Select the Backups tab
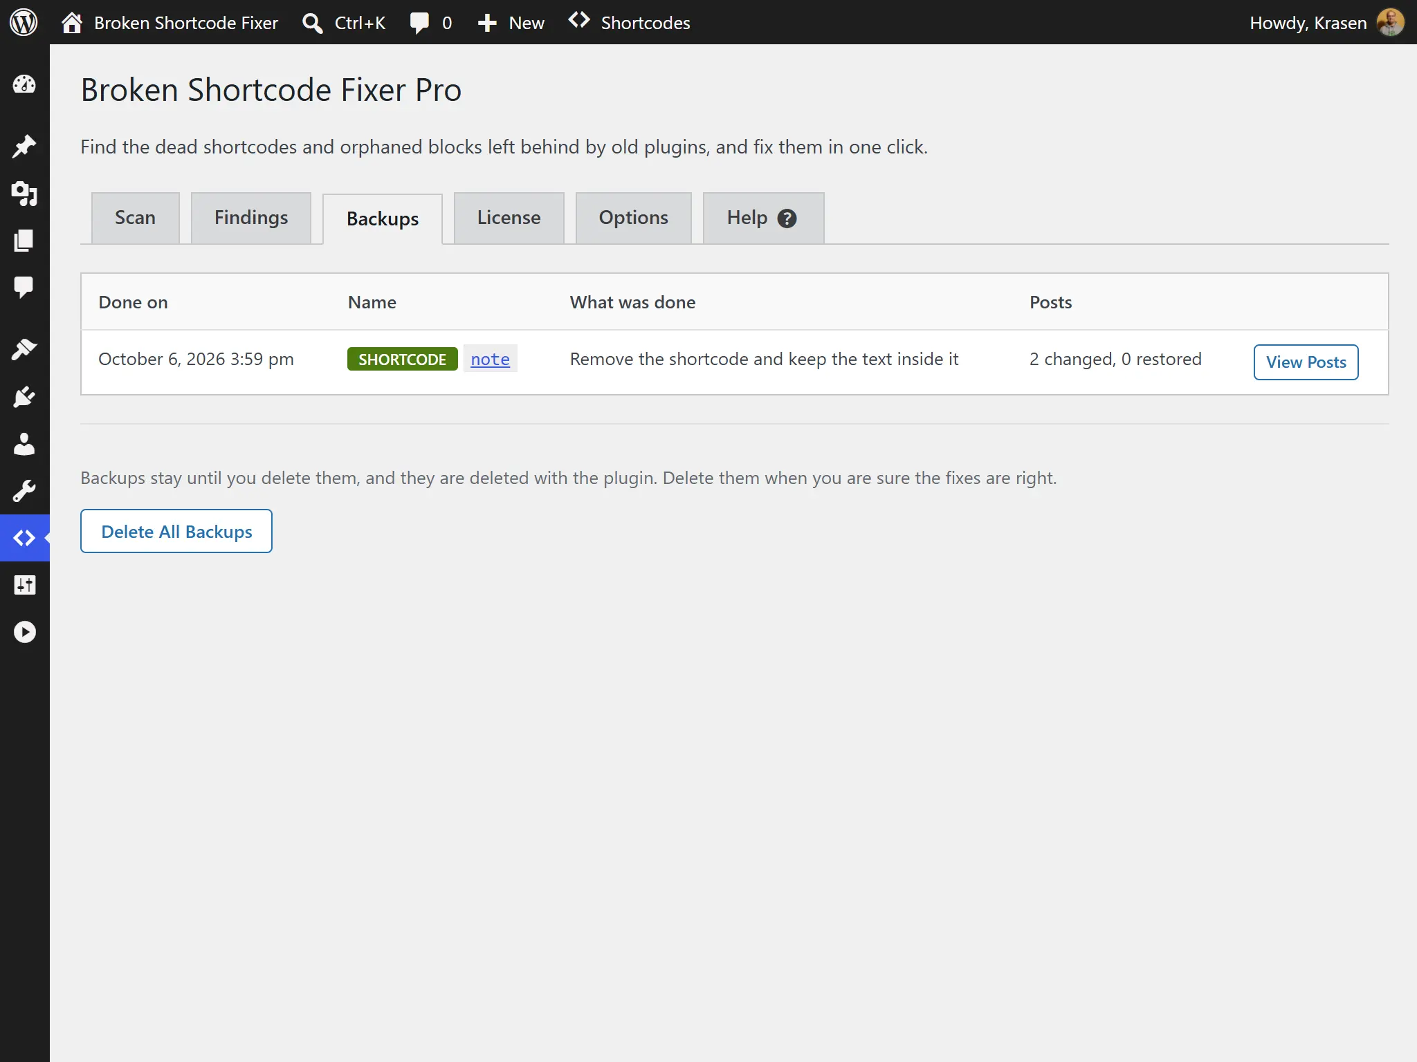The height and width of the screenshot is (1062, 1417). point(383,219)
